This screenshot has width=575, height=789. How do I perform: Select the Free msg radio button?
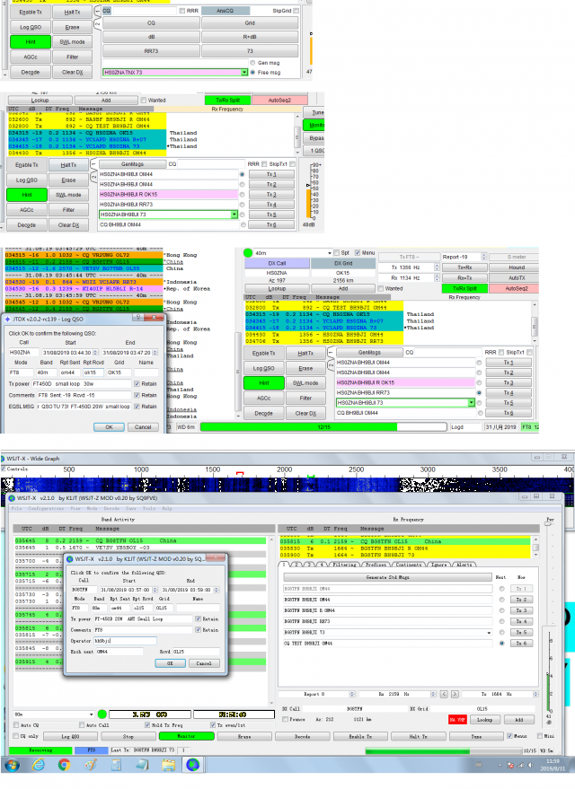tap(252, 73)
